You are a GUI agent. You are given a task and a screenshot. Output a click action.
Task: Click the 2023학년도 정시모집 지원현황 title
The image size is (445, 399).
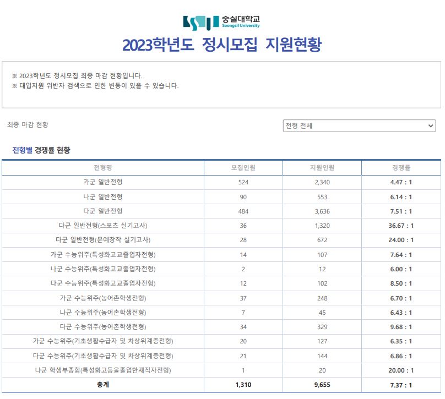[222, 45]
